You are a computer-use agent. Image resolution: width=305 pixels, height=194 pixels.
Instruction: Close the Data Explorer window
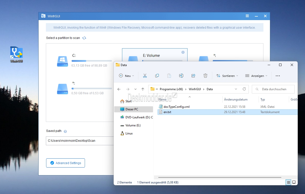(x=292, y=65)
